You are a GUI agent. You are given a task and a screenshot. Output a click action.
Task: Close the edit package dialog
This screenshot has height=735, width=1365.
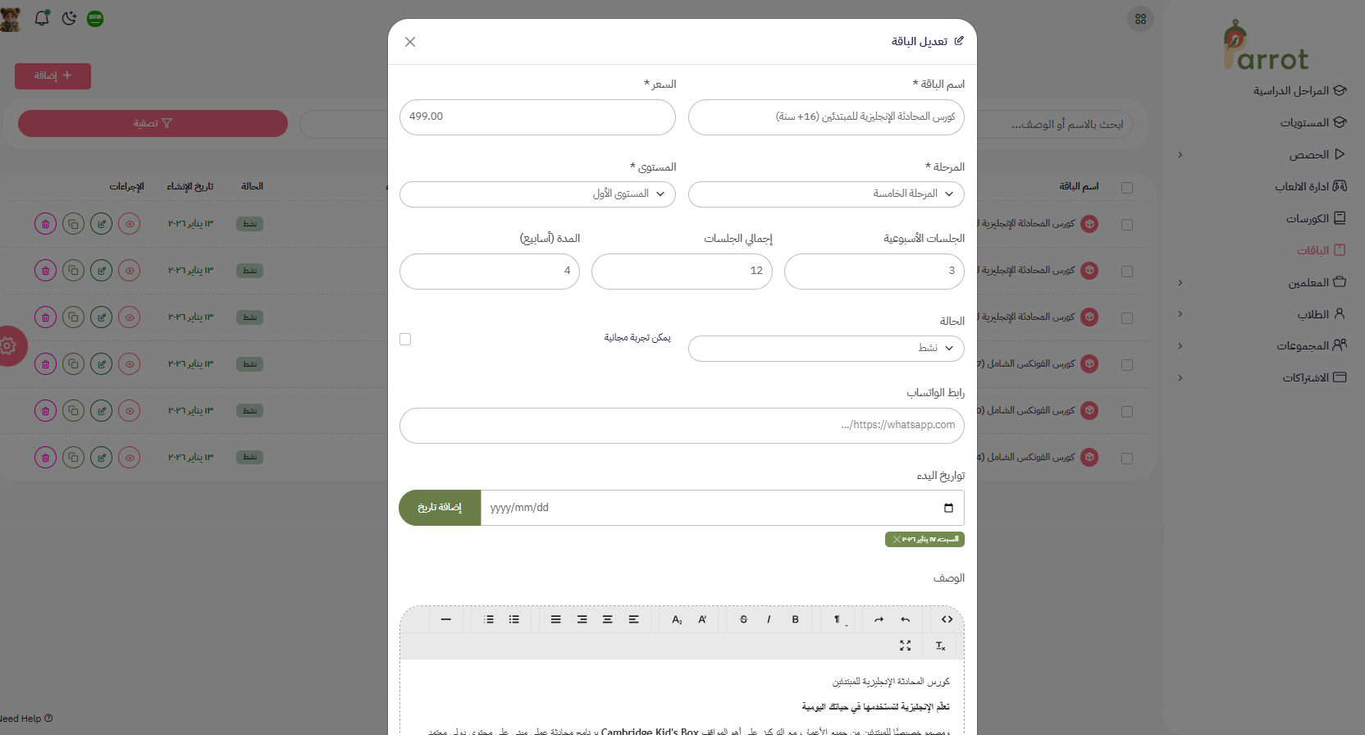point(410,42)
